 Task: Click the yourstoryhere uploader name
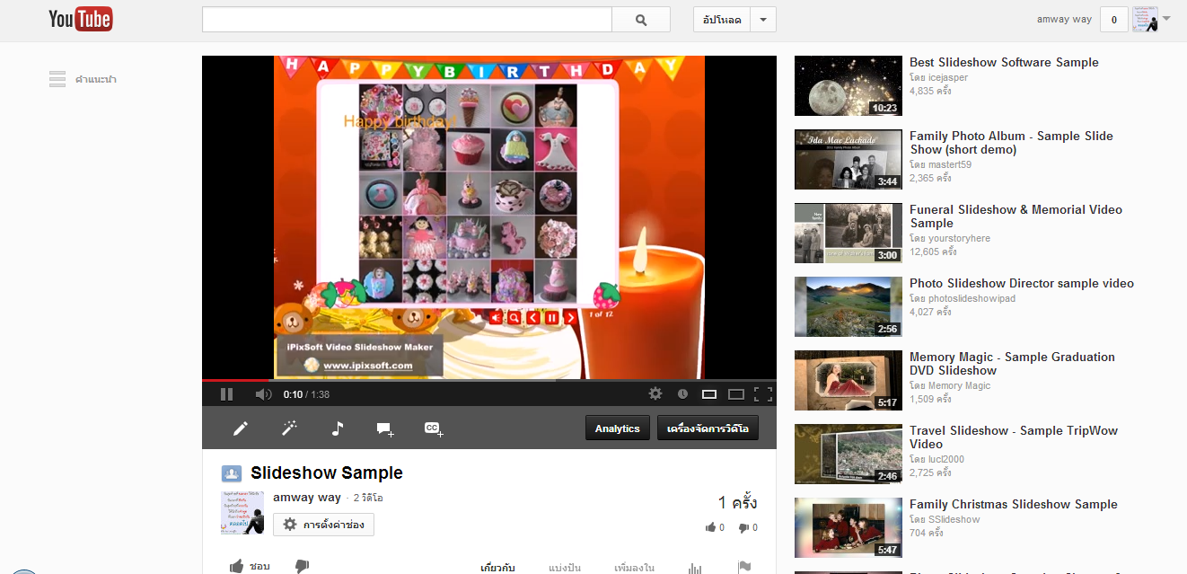coord(960,239)
